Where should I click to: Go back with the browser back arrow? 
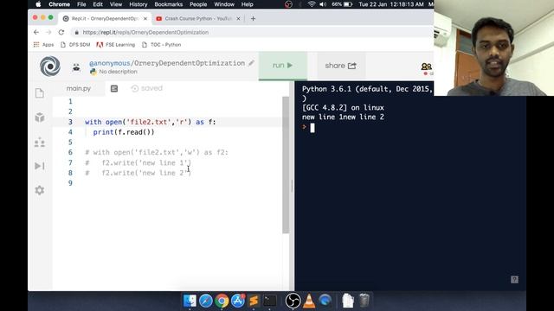[36, 32]
